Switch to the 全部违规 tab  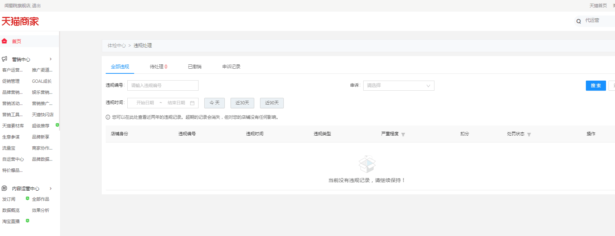click(x=120, y=67)
